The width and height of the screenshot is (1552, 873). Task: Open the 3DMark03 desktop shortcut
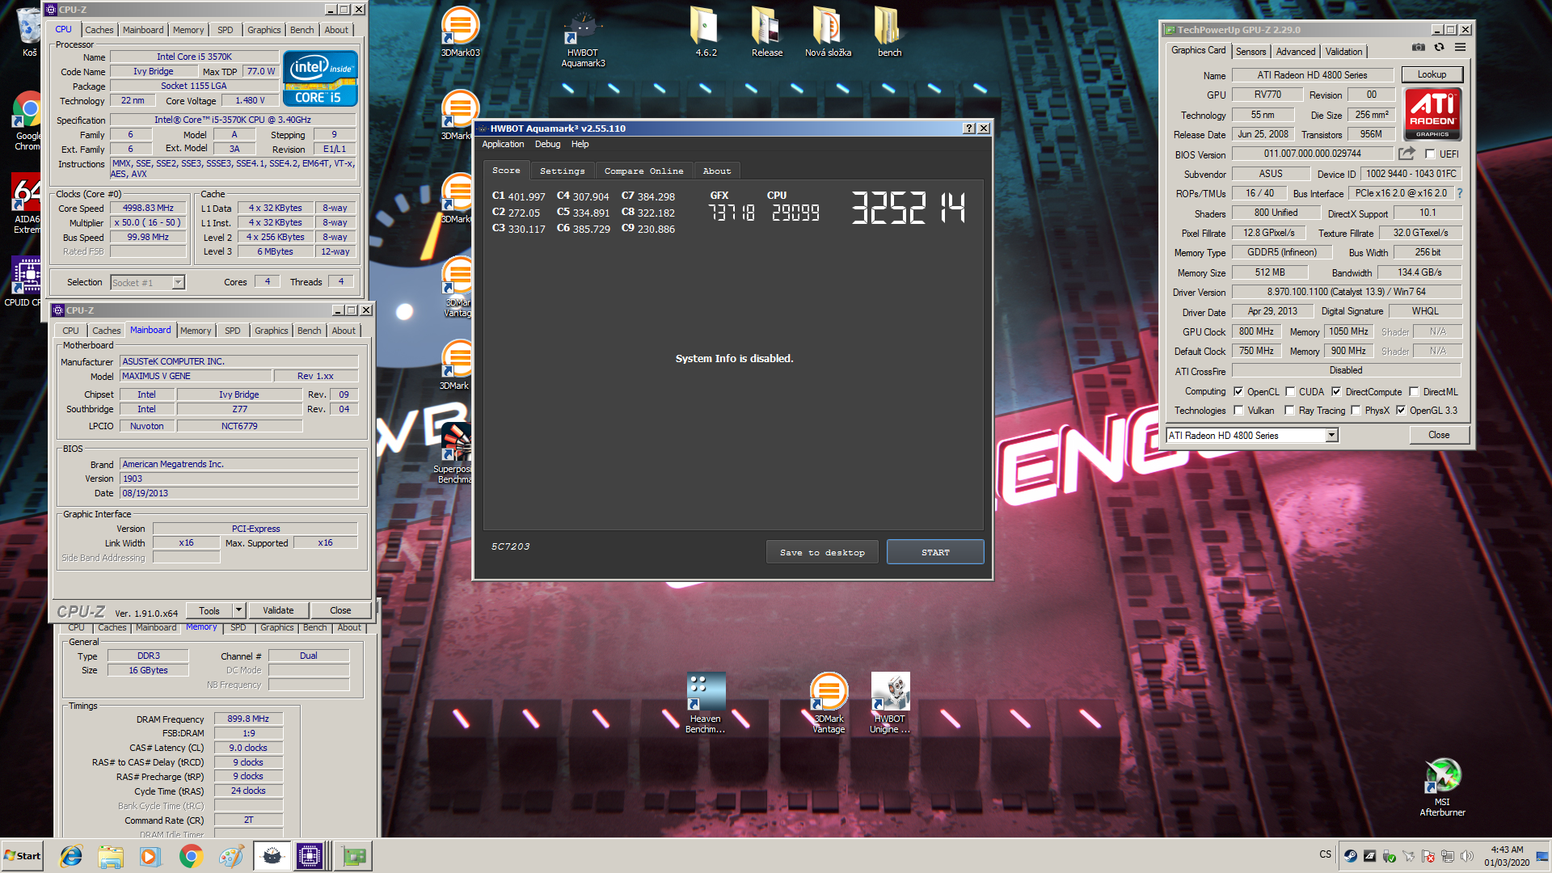point(460,32)
